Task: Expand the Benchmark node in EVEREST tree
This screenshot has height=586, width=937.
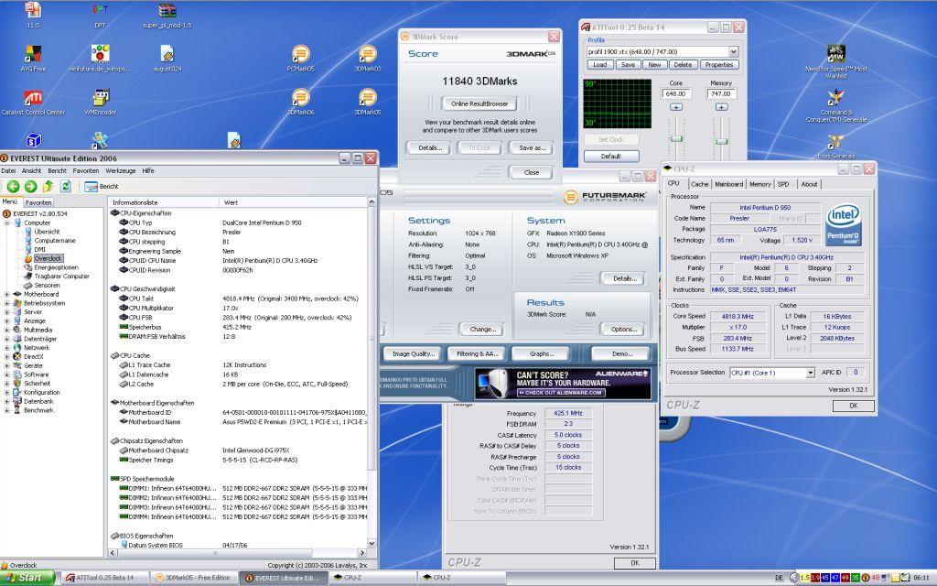Action: coord(7,410)
